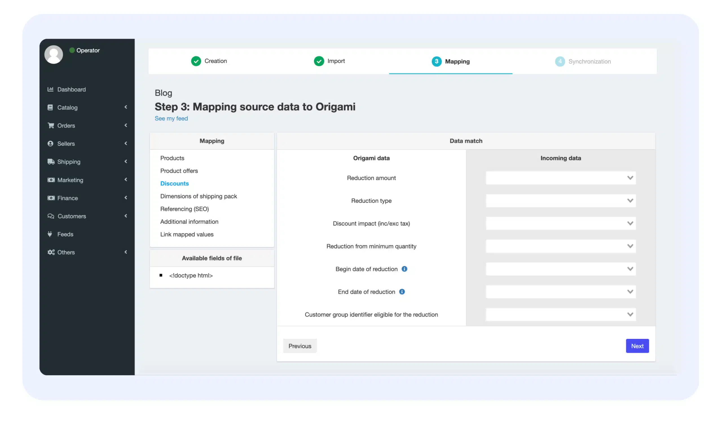The image size is (722, 421).
Task: Click the Others gears icon
Action: (51, 252)
